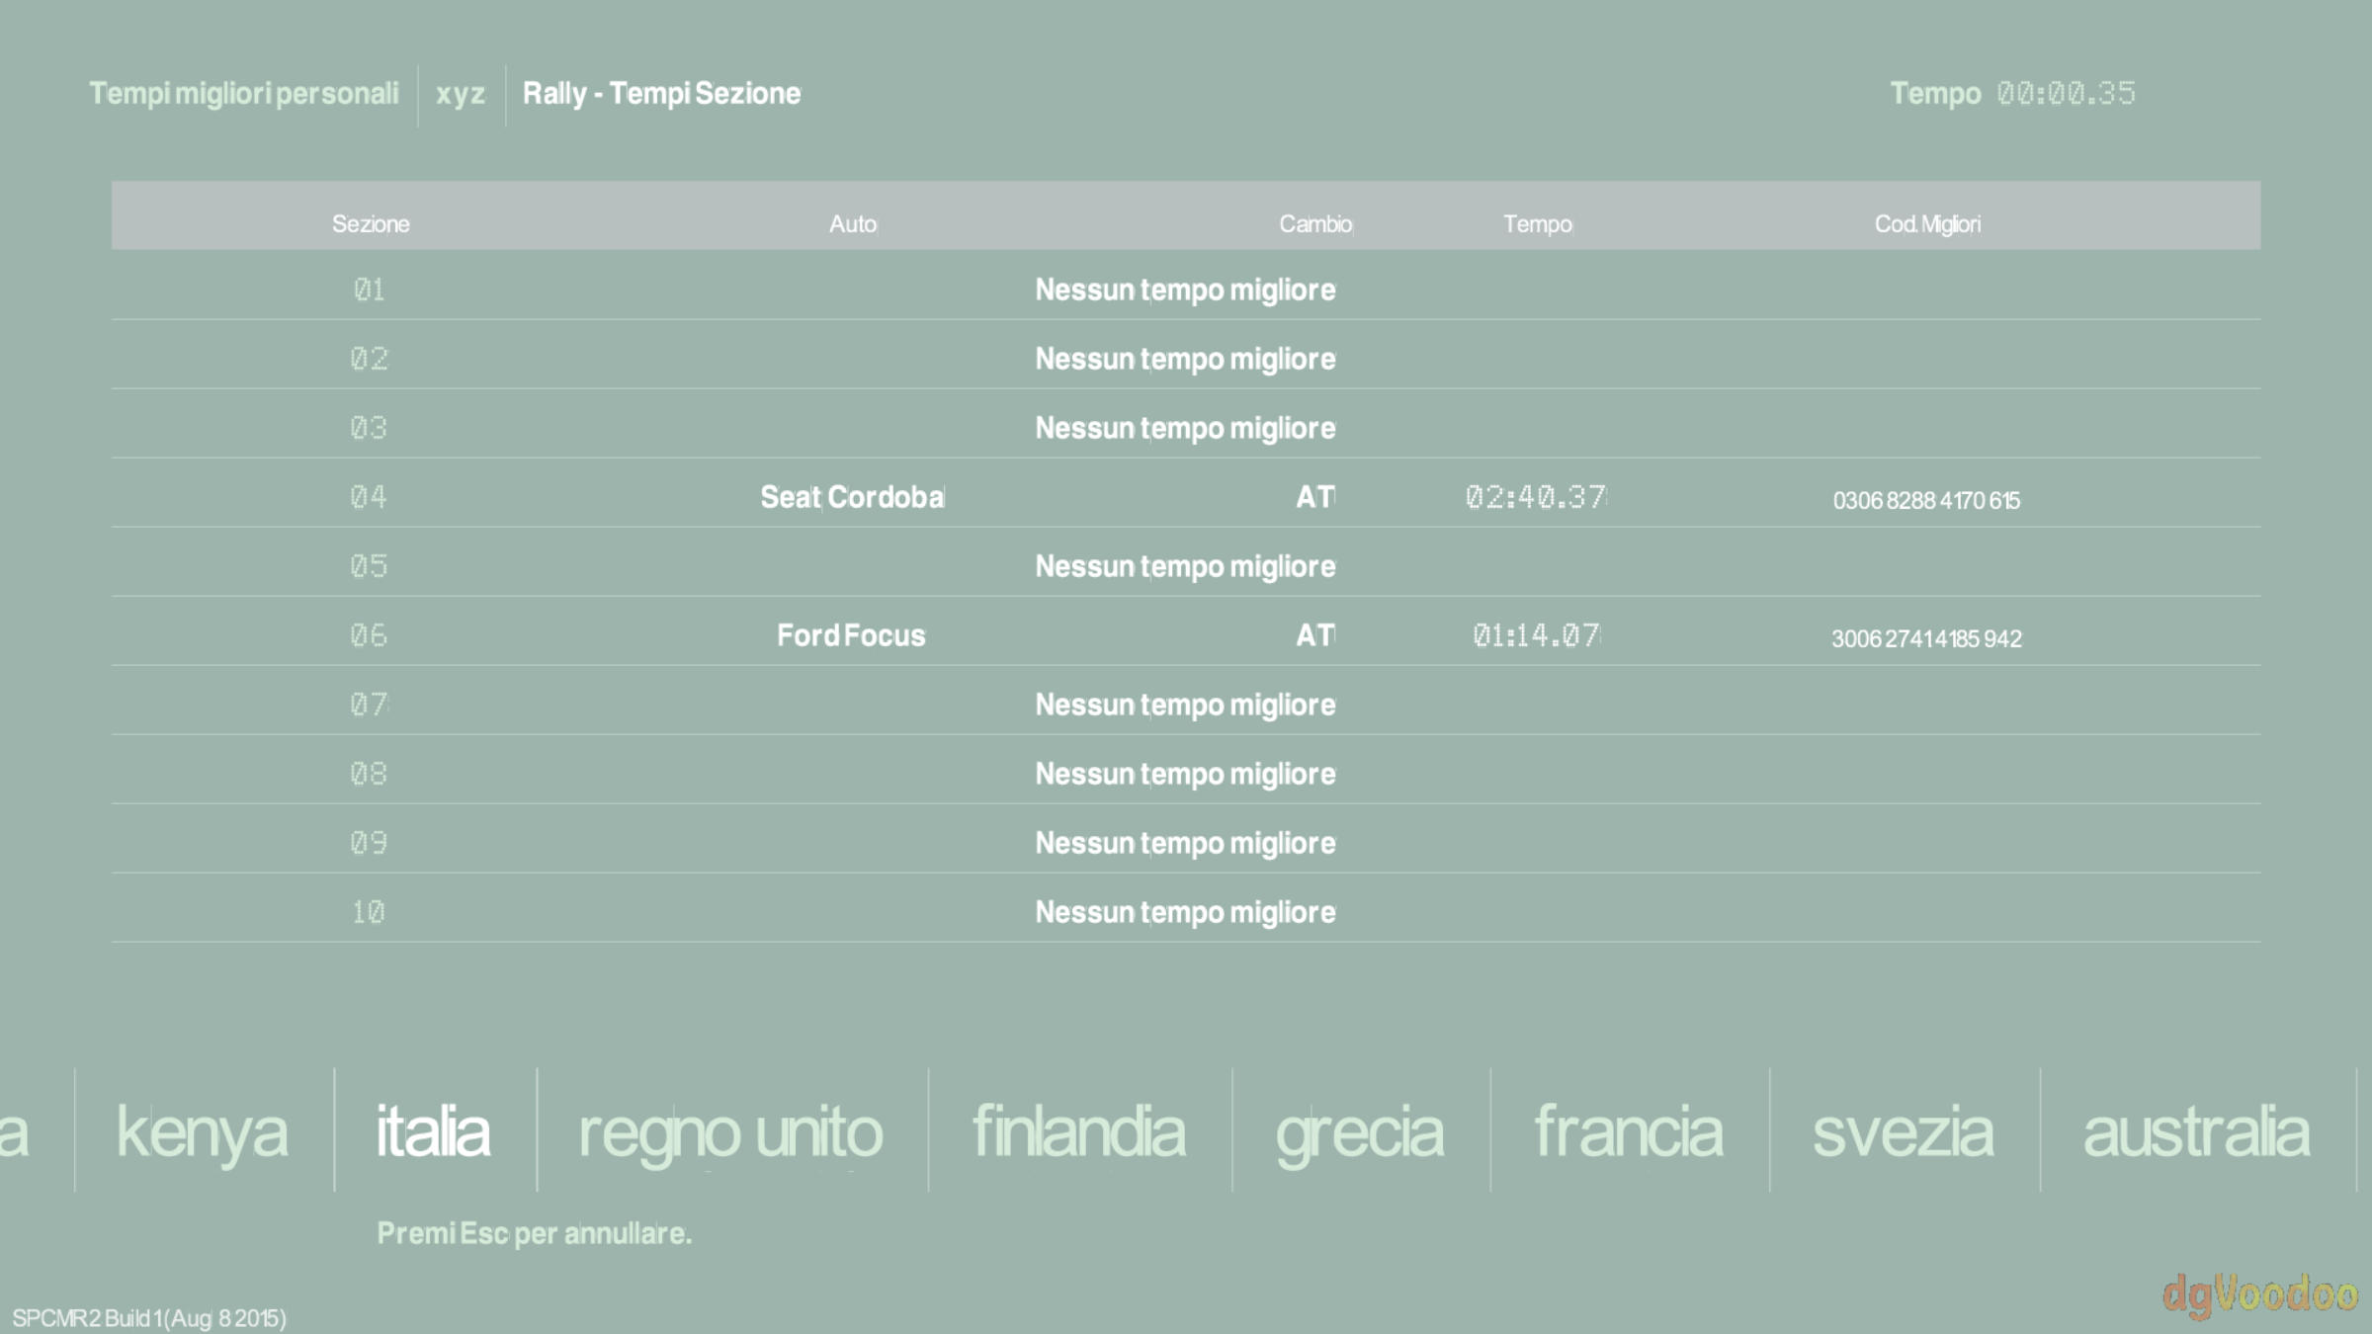Open the finlandia country tab
The image size is (2372, 1334).
(1078, 1131)
